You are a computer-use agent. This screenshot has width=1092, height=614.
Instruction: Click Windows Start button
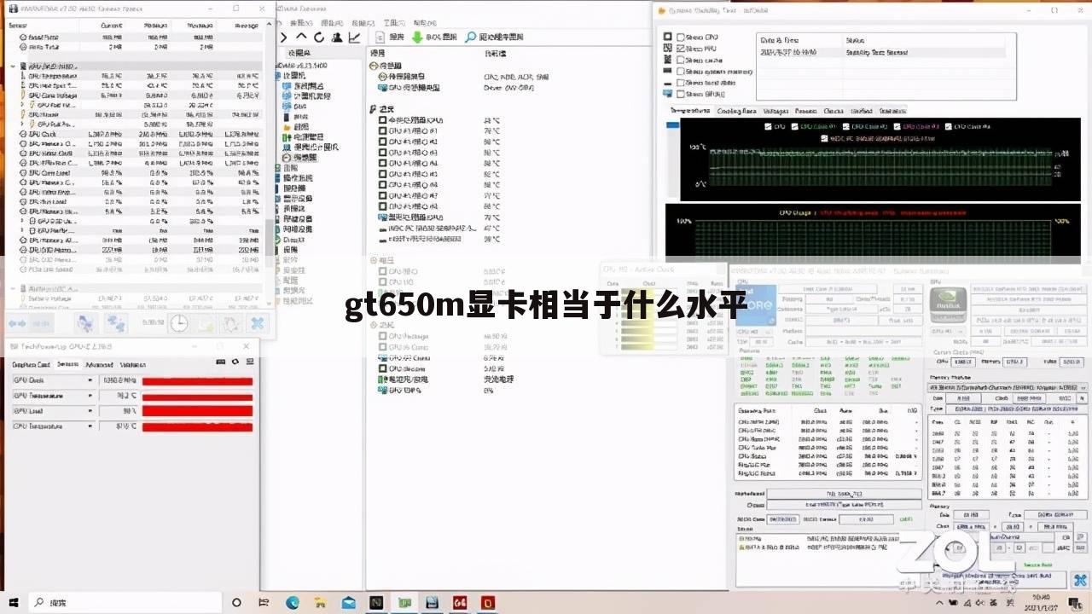point(13,603)
